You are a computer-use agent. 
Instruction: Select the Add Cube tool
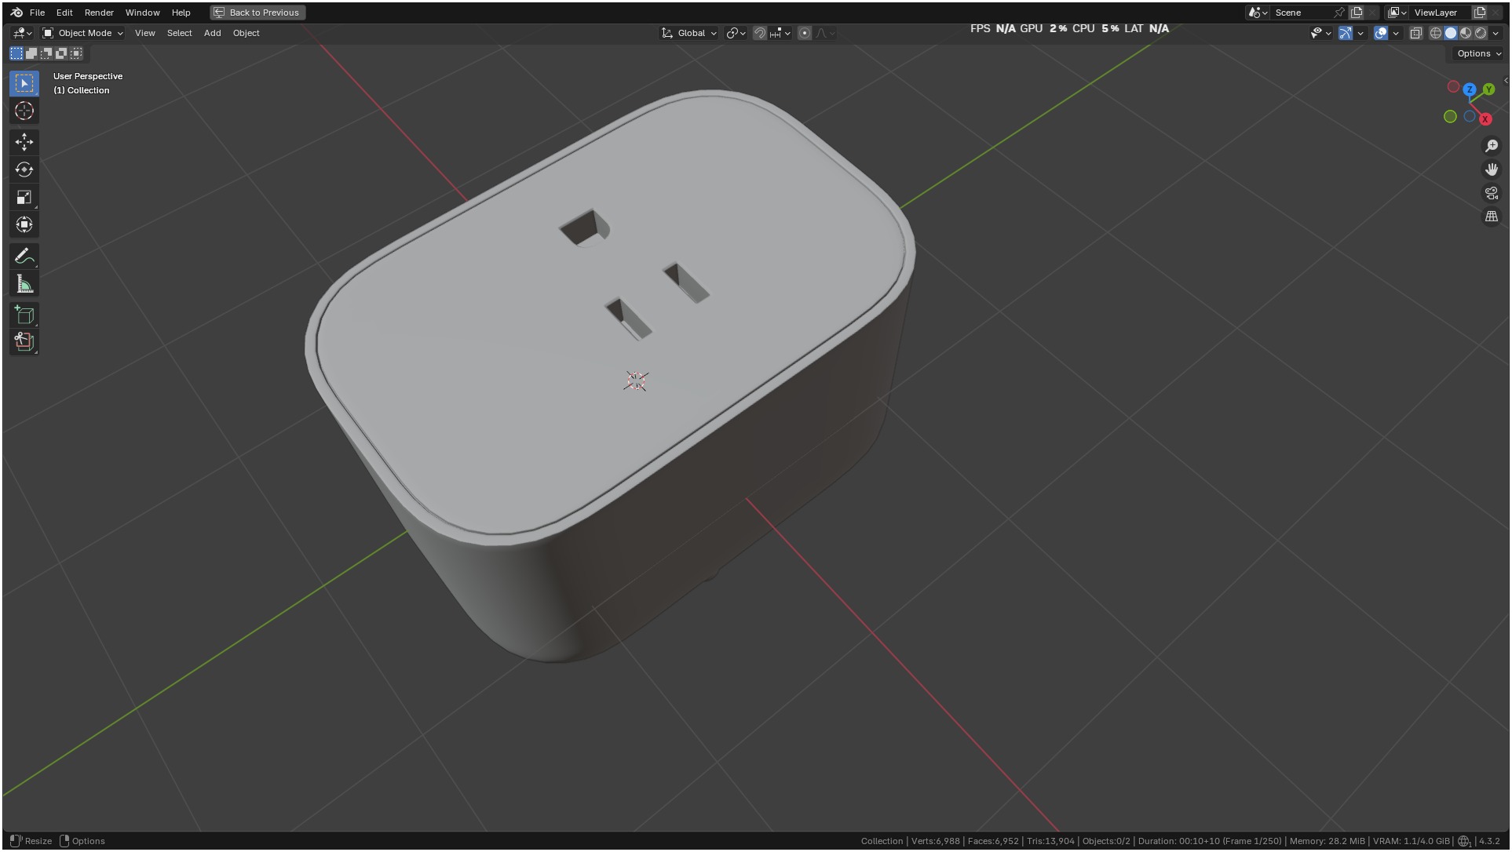pyautogui.click(x=24, y=315)
